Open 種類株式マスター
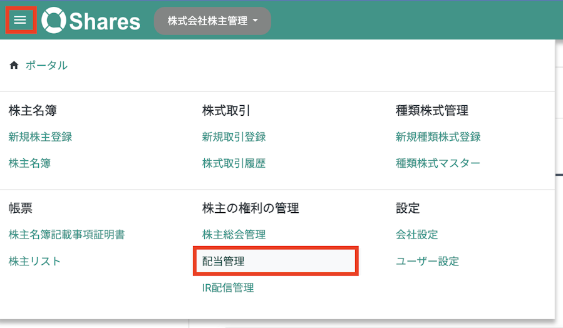Image resolution: width=563 pixels, height=328 pixels. tap(438, 163)
